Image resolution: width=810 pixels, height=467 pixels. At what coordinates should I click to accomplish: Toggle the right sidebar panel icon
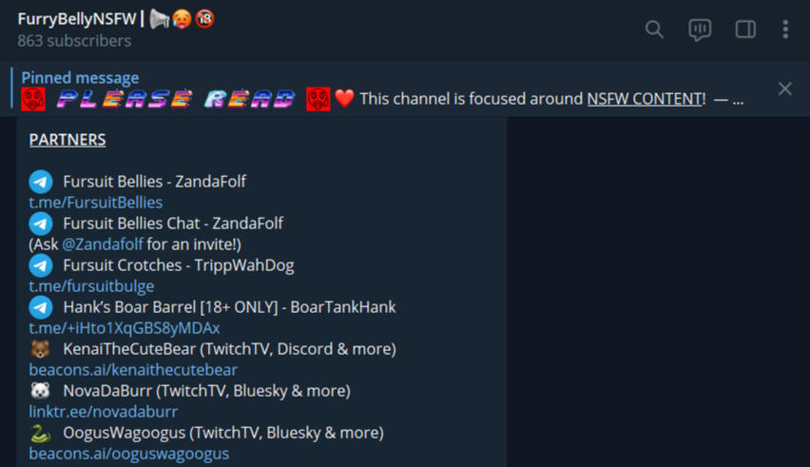pyautogui.click(x=745, y=29)
